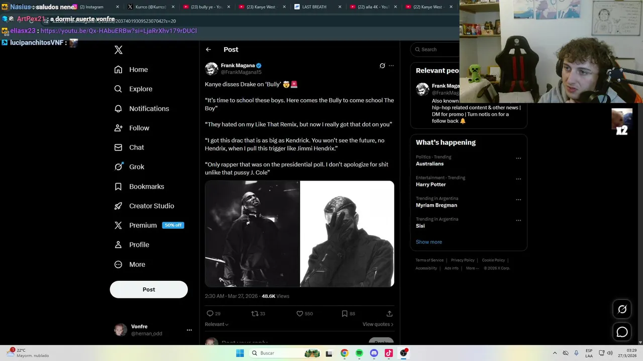The width and height of the screenshot is (643, 361).
Task: Open the floating chat messages button
Action: tap(622, 332)
